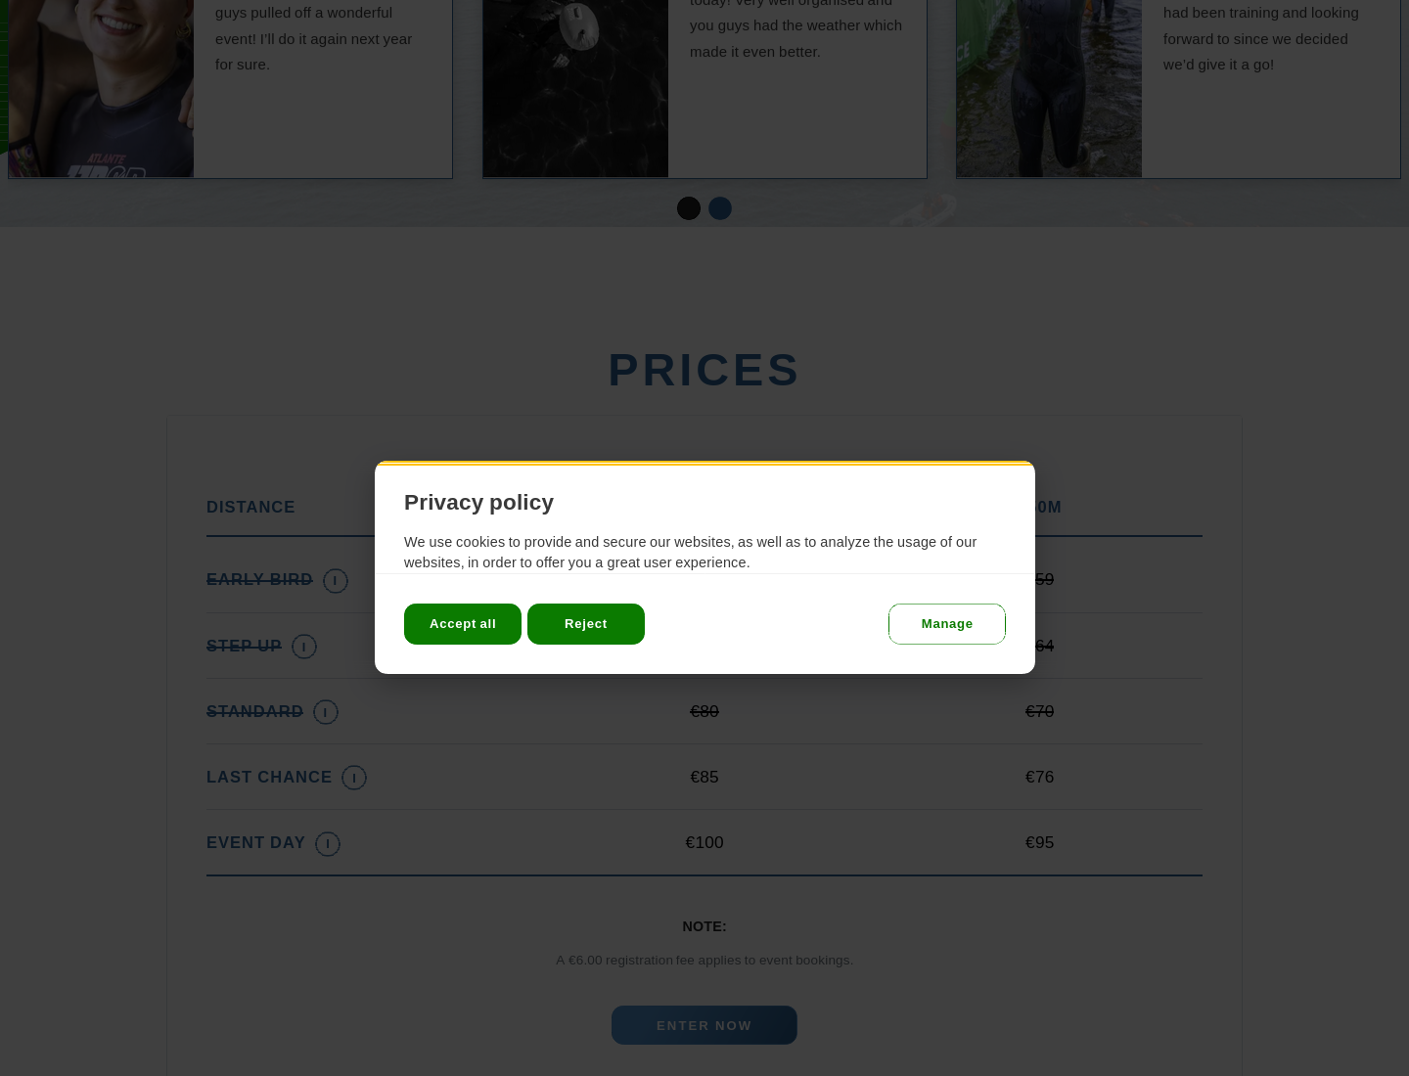Viewport: 1409px width, 1076px height.
Task: Open the Step Up info icon
Action: coord(304,647)
